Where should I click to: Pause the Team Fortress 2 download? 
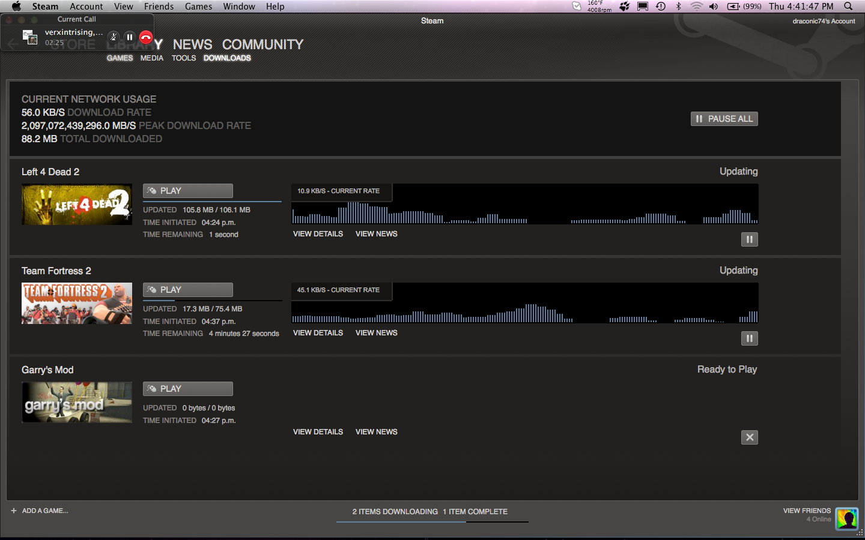[749, 338]
